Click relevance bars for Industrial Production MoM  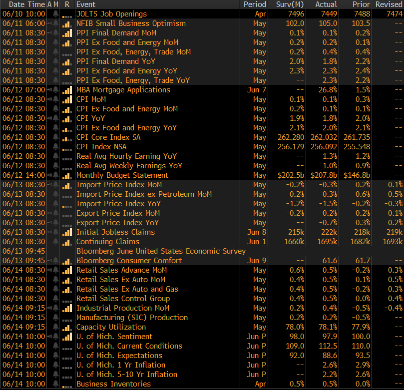coord(67,308)
